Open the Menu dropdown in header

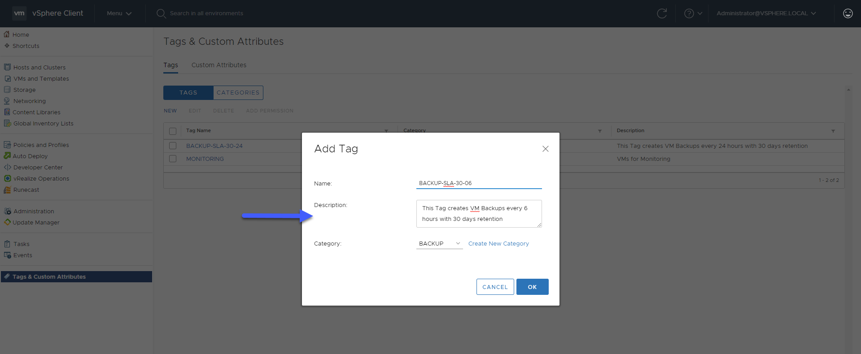point(119,13)
